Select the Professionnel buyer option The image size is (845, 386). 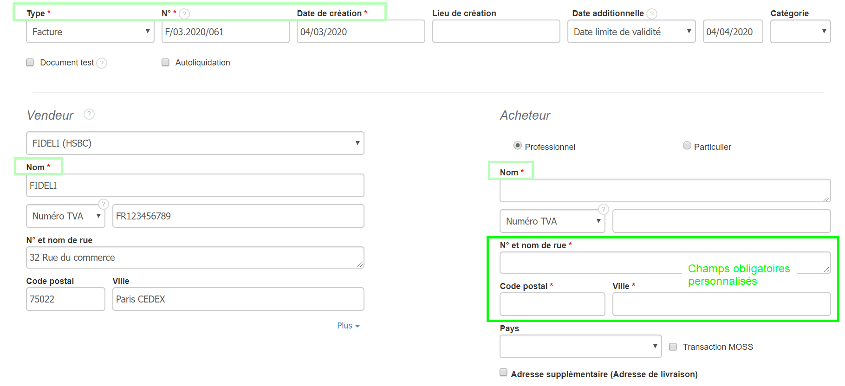coord(518,146)
